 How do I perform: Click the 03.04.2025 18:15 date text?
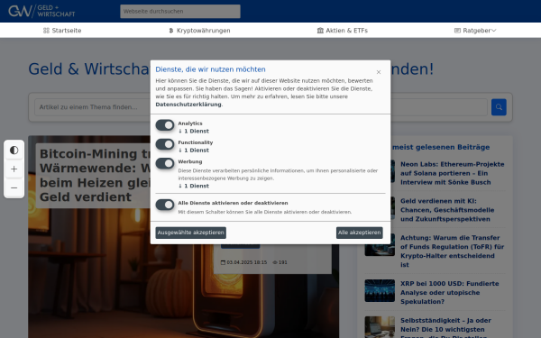tap(247, 262)
